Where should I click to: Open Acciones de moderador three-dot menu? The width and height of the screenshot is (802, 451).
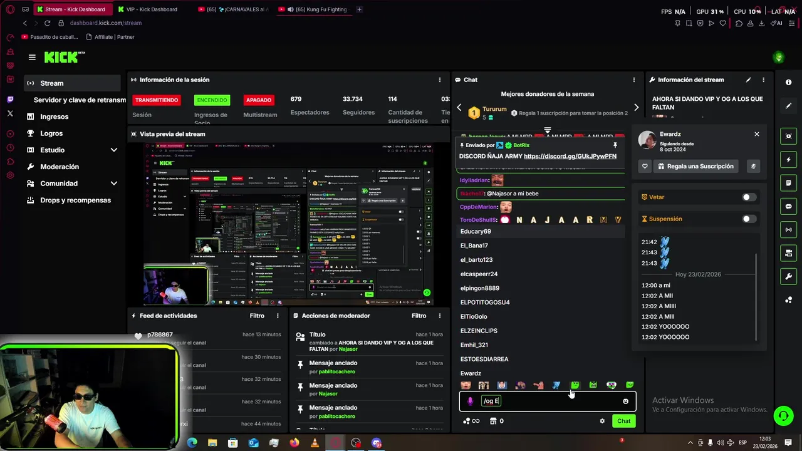pyautogui.click(x=439, y=316)
